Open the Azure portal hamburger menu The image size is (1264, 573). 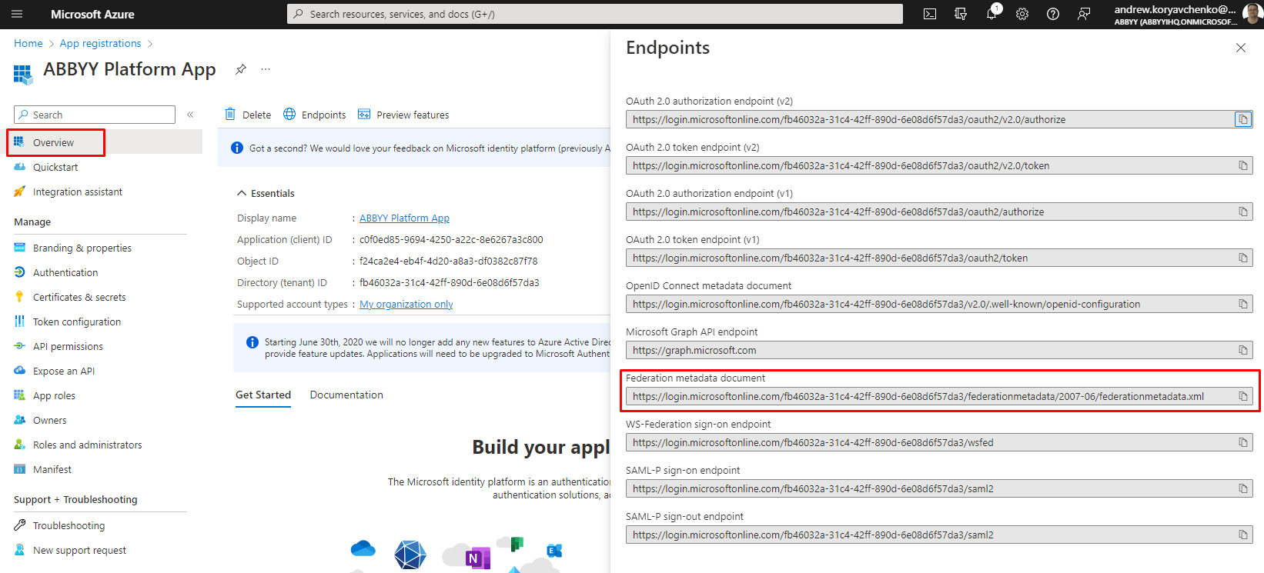click(x=17, y=14)
